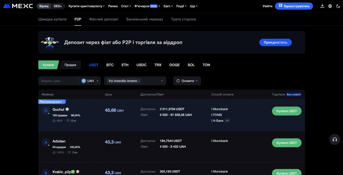Click the trophy banner image
The width and height of the screenshot is (343, 175).
(x=50, y=42)
